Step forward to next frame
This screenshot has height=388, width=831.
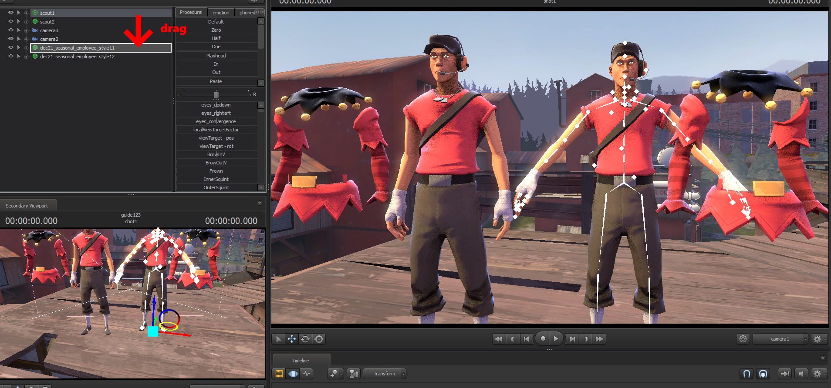click(x=572, y=339)
